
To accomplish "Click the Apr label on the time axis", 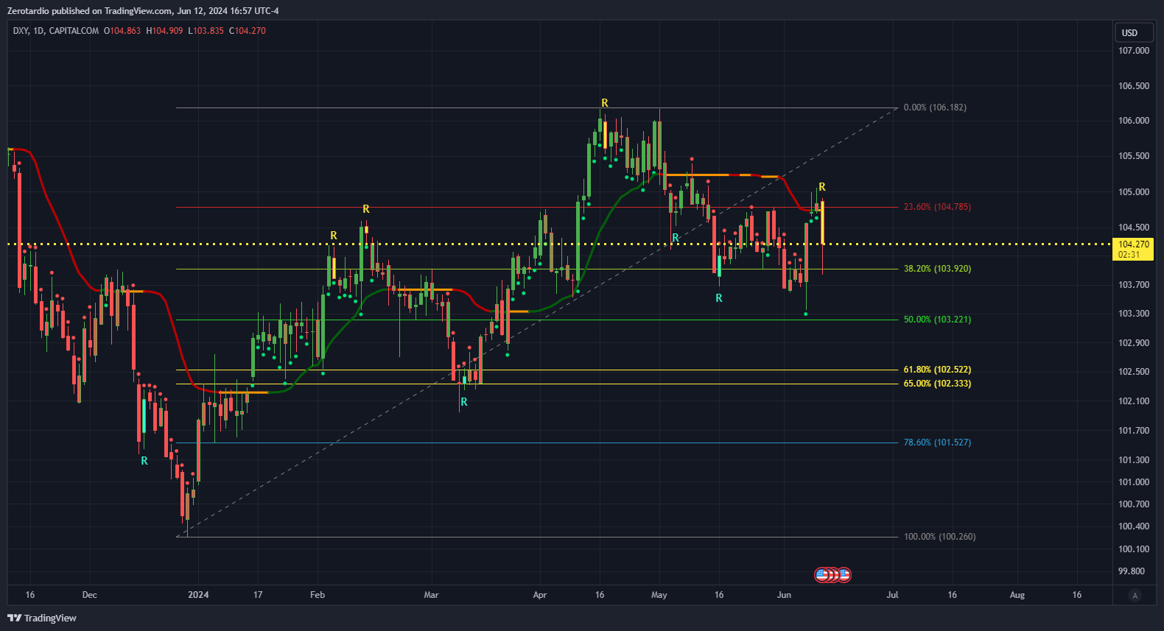I will [540, 595].
